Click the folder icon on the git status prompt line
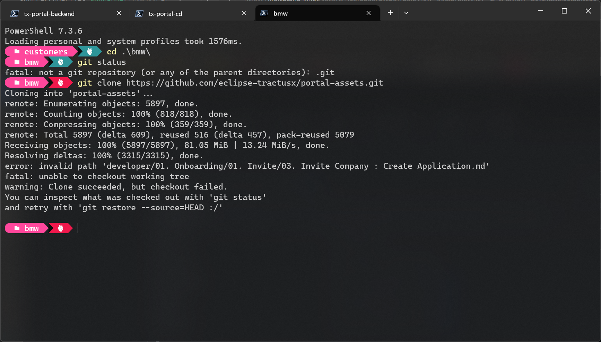Screen dimensions: 601x342 (17, 62)
